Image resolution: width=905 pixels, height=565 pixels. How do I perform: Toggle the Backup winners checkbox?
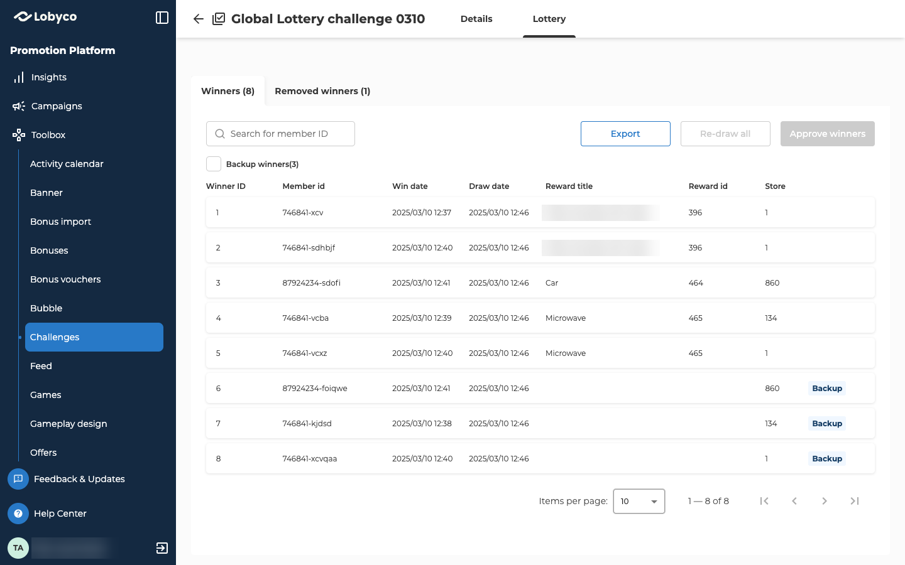[x=214, y=164]
